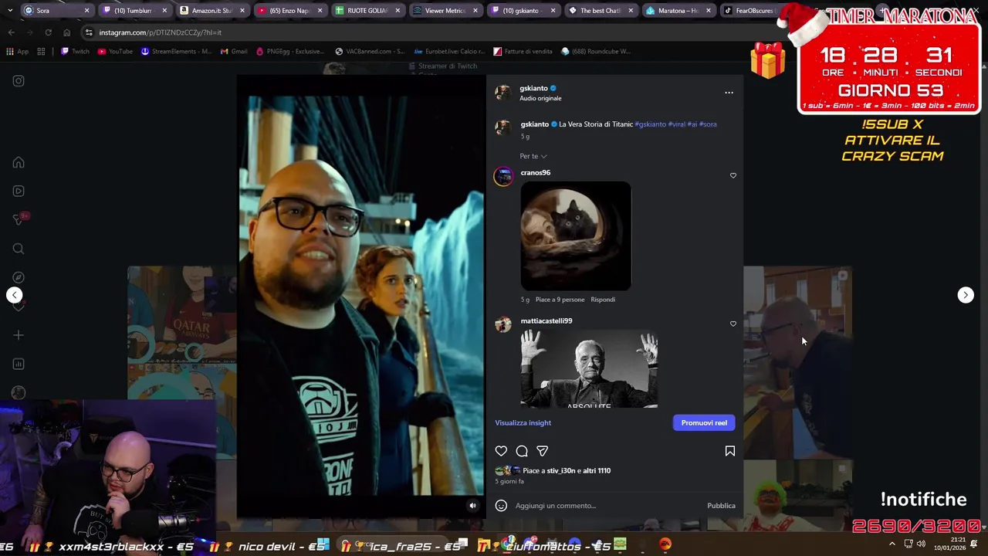Open Visualizza insight link
Viewport: 988px width, 556px height.
523,422
